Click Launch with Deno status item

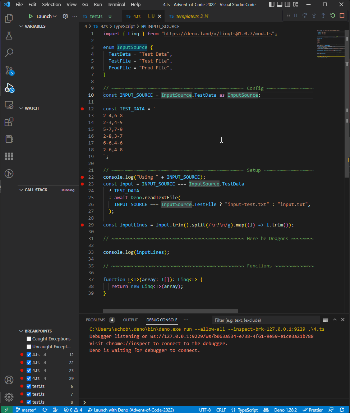tap(131, 410)
